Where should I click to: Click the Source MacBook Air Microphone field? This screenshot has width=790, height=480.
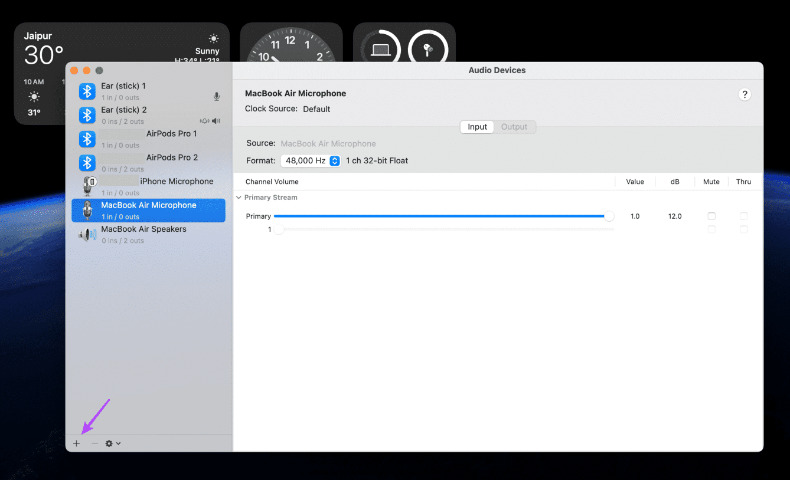point(328,143)
